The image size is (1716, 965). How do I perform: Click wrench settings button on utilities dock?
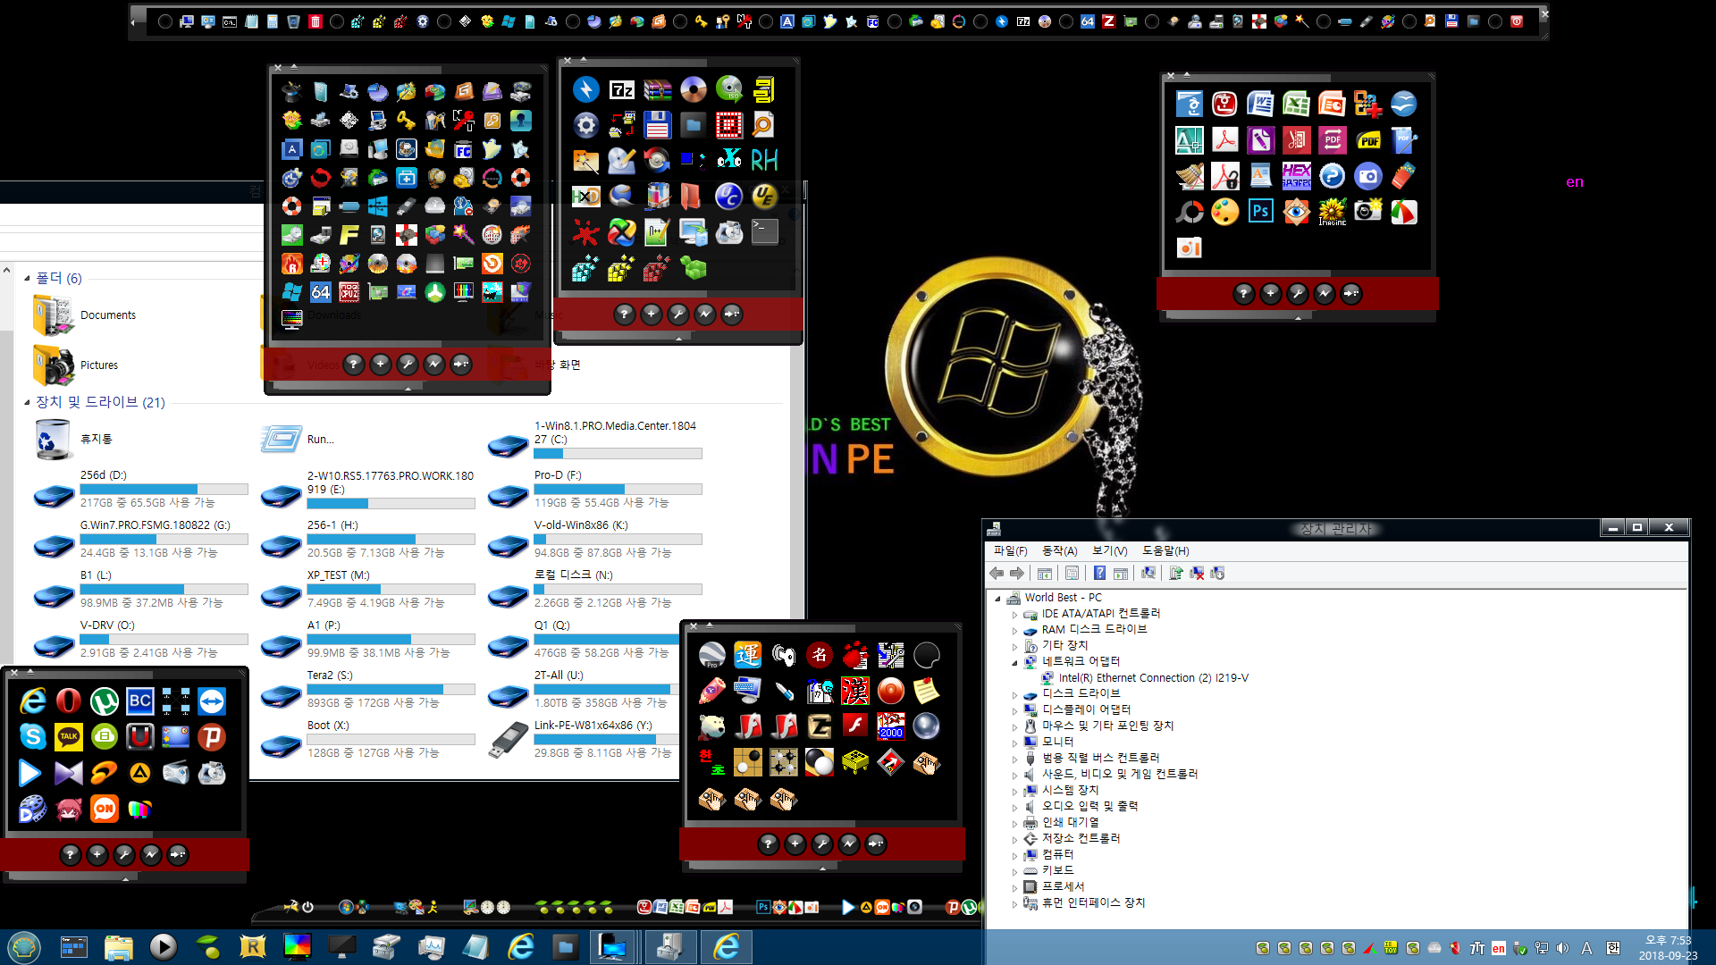pyautogui.click(x=678, y=314)
